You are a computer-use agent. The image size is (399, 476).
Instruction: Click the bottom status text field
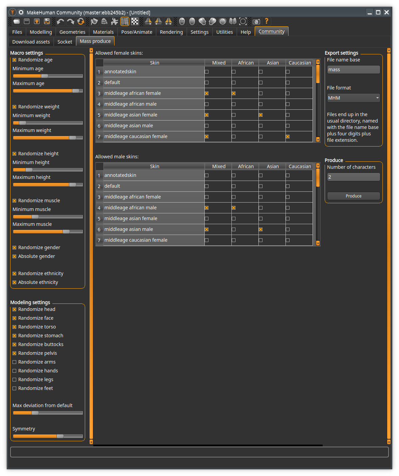199,452
